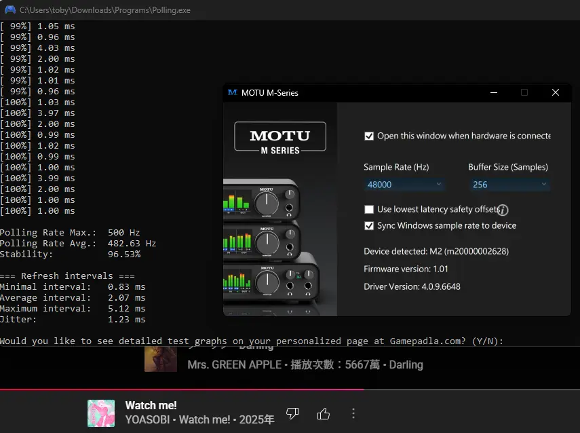Click the Jitter value 1.23 ms
Image resolution: width=580 pixels, height=433 pixels.
click(x=126, y=320)
